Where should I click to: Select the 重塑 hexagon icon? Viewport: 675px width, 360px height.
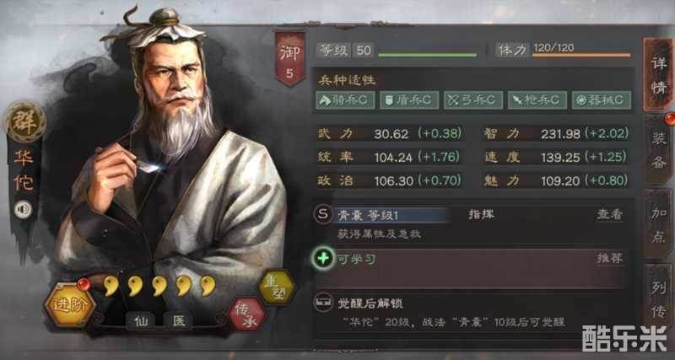pos(277,287)
